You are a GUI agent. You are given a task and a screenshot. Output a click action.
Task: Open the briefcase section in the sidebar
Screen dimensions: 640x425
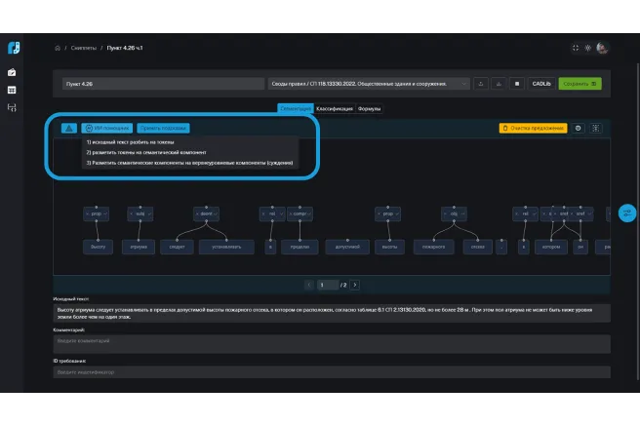[x=12, y=72]
